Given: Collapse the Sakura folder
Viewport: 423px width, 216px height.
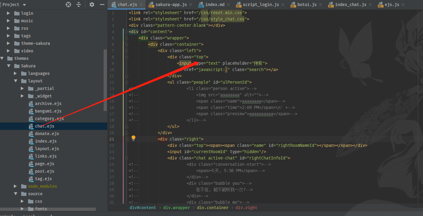Looking at the screenshot, I should click(8, 66).
